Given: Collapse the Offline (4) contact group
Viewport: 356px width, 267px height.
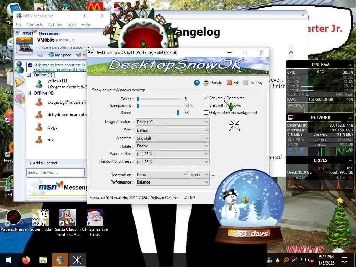Looking at the screenshot, I should click(x=29, y=93).
